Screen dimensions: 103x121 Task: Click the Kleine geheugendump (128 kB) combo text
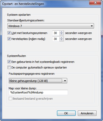coord(29,81)
